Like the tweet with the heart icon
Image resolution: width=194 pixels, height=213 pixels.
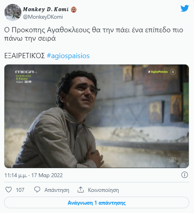pos(9,190)
